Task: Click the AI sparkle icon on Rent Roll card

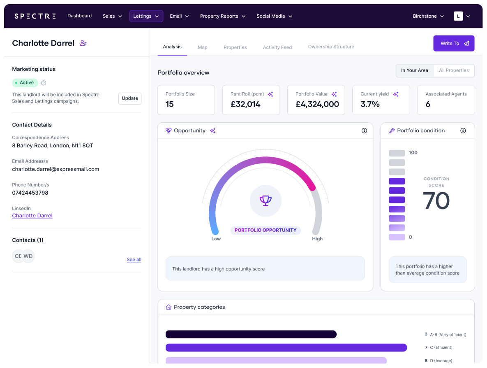Action: [270, 94]
